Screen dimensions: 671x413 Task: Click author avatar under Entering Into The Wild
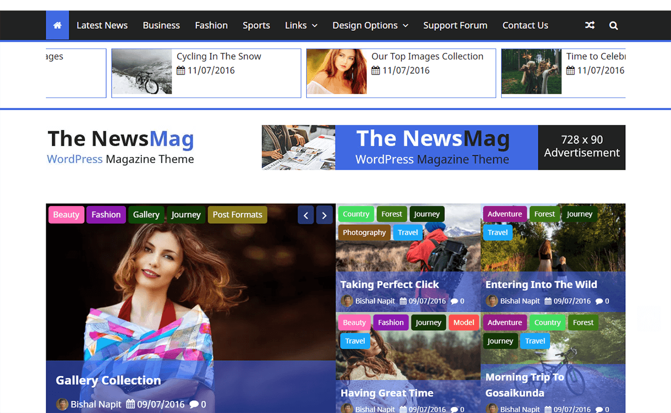(x=492, y=301)
